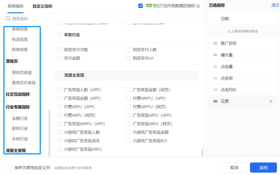Check 付费ARPU（网页） checkbox
The image size is (280, 175).
[59, 115]
